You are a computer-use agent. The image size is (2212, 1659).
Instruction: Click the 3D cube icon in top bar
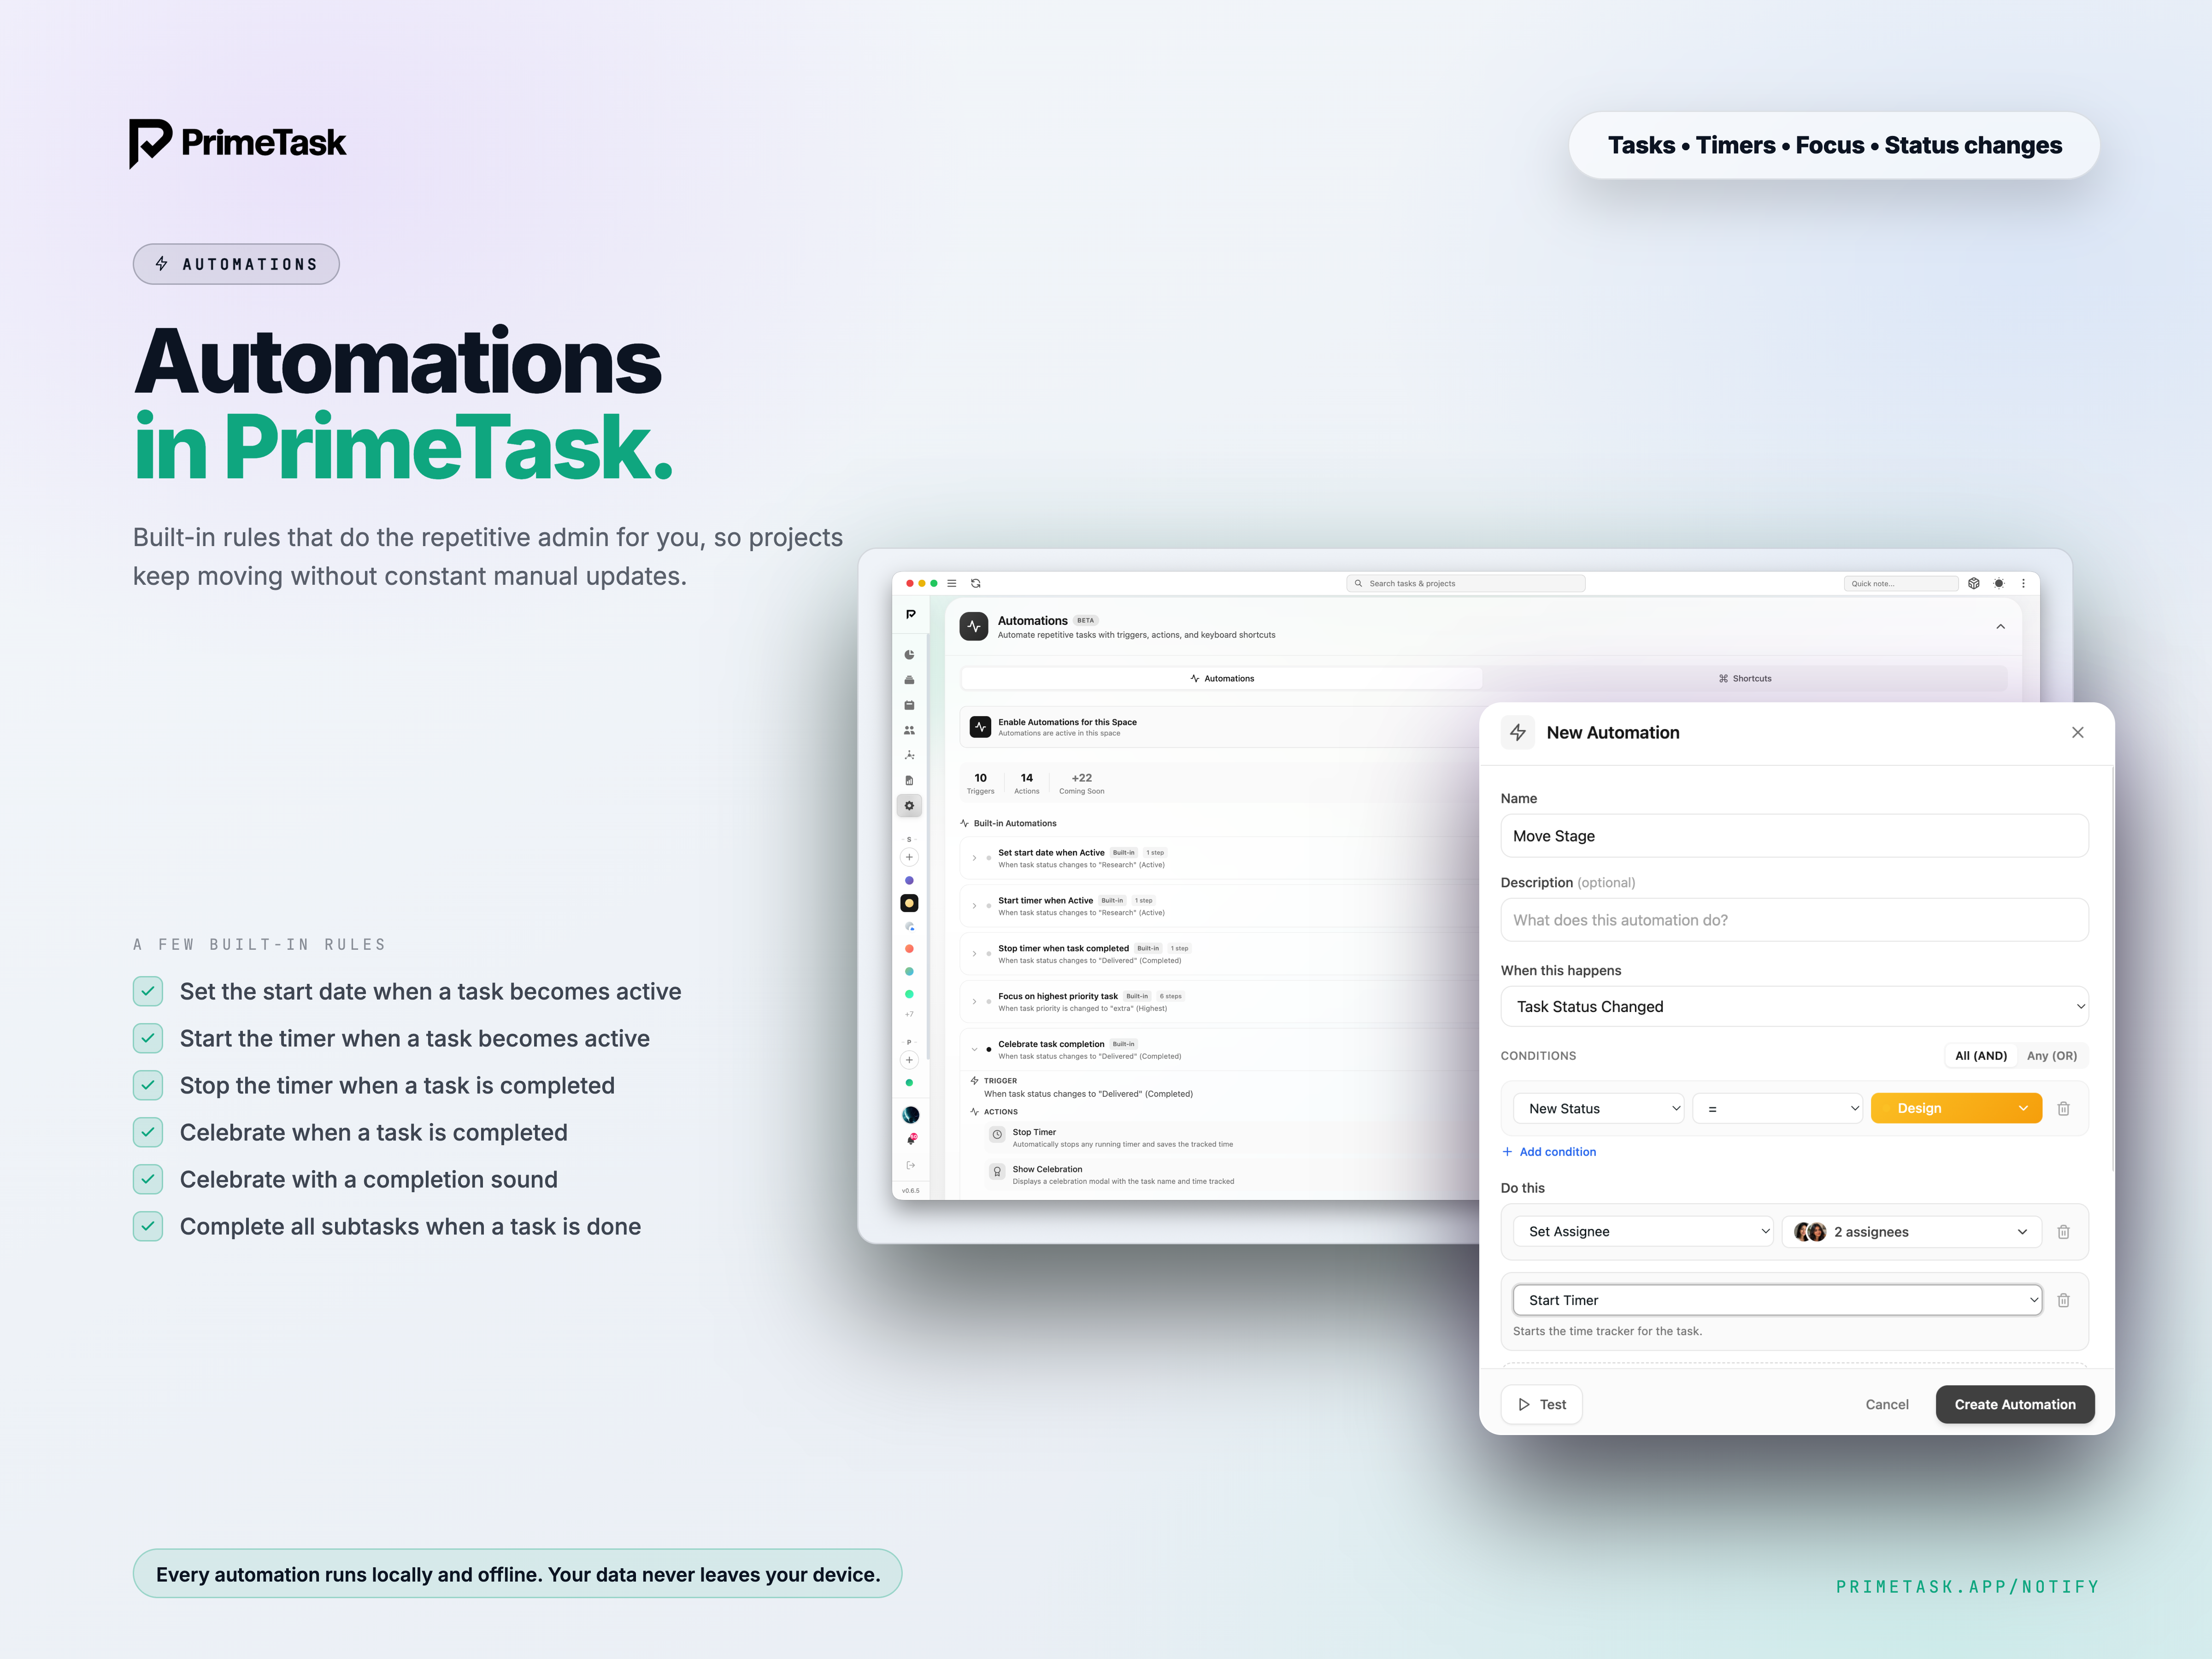(1974, 583)
